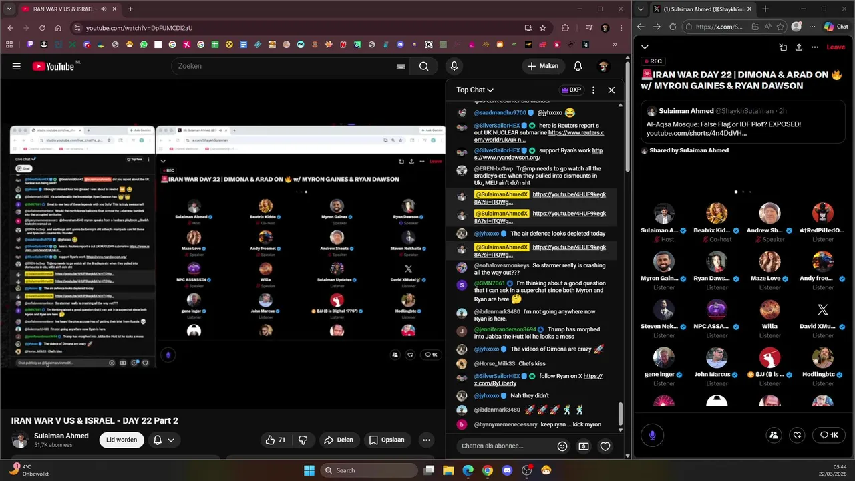Open the x.com/RyLiberty link in chat
Image resolution: width=855 pixels, height=481 pixels.
pos(538,379)
